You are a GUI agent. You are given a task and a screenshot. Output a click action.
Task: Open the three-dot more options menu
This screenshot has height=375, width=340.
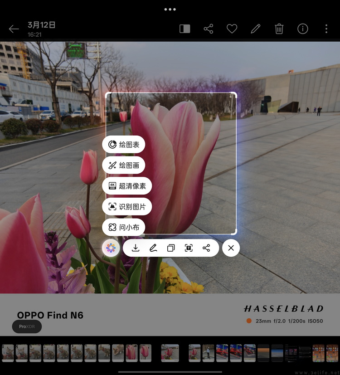coord(326,29)
